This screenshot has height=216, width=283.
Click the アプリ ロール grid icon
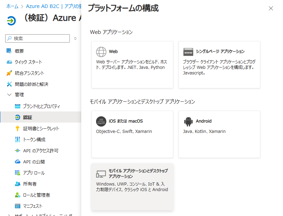[18, 173]
